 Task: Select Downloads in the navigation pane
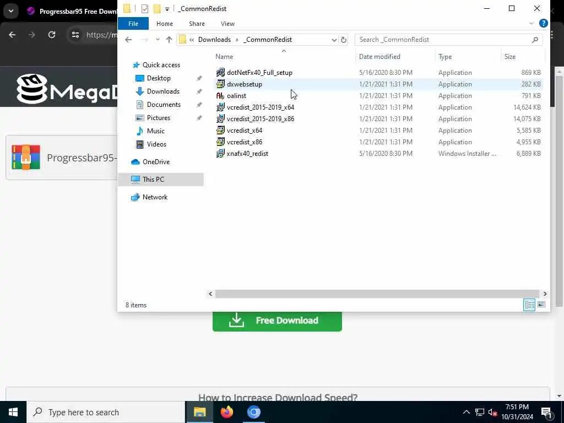163,91
